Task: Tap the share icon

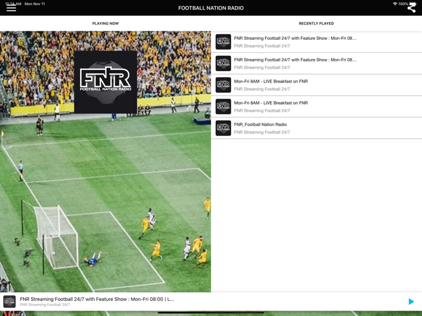Action: point(411,8)
